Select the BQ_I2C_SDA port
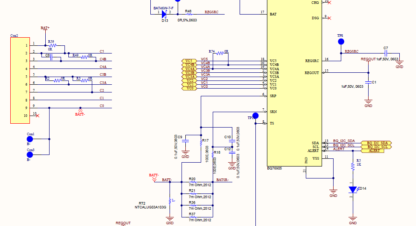Image resolution: width=416 pixels, height=226 pixels. click(376, 143)
